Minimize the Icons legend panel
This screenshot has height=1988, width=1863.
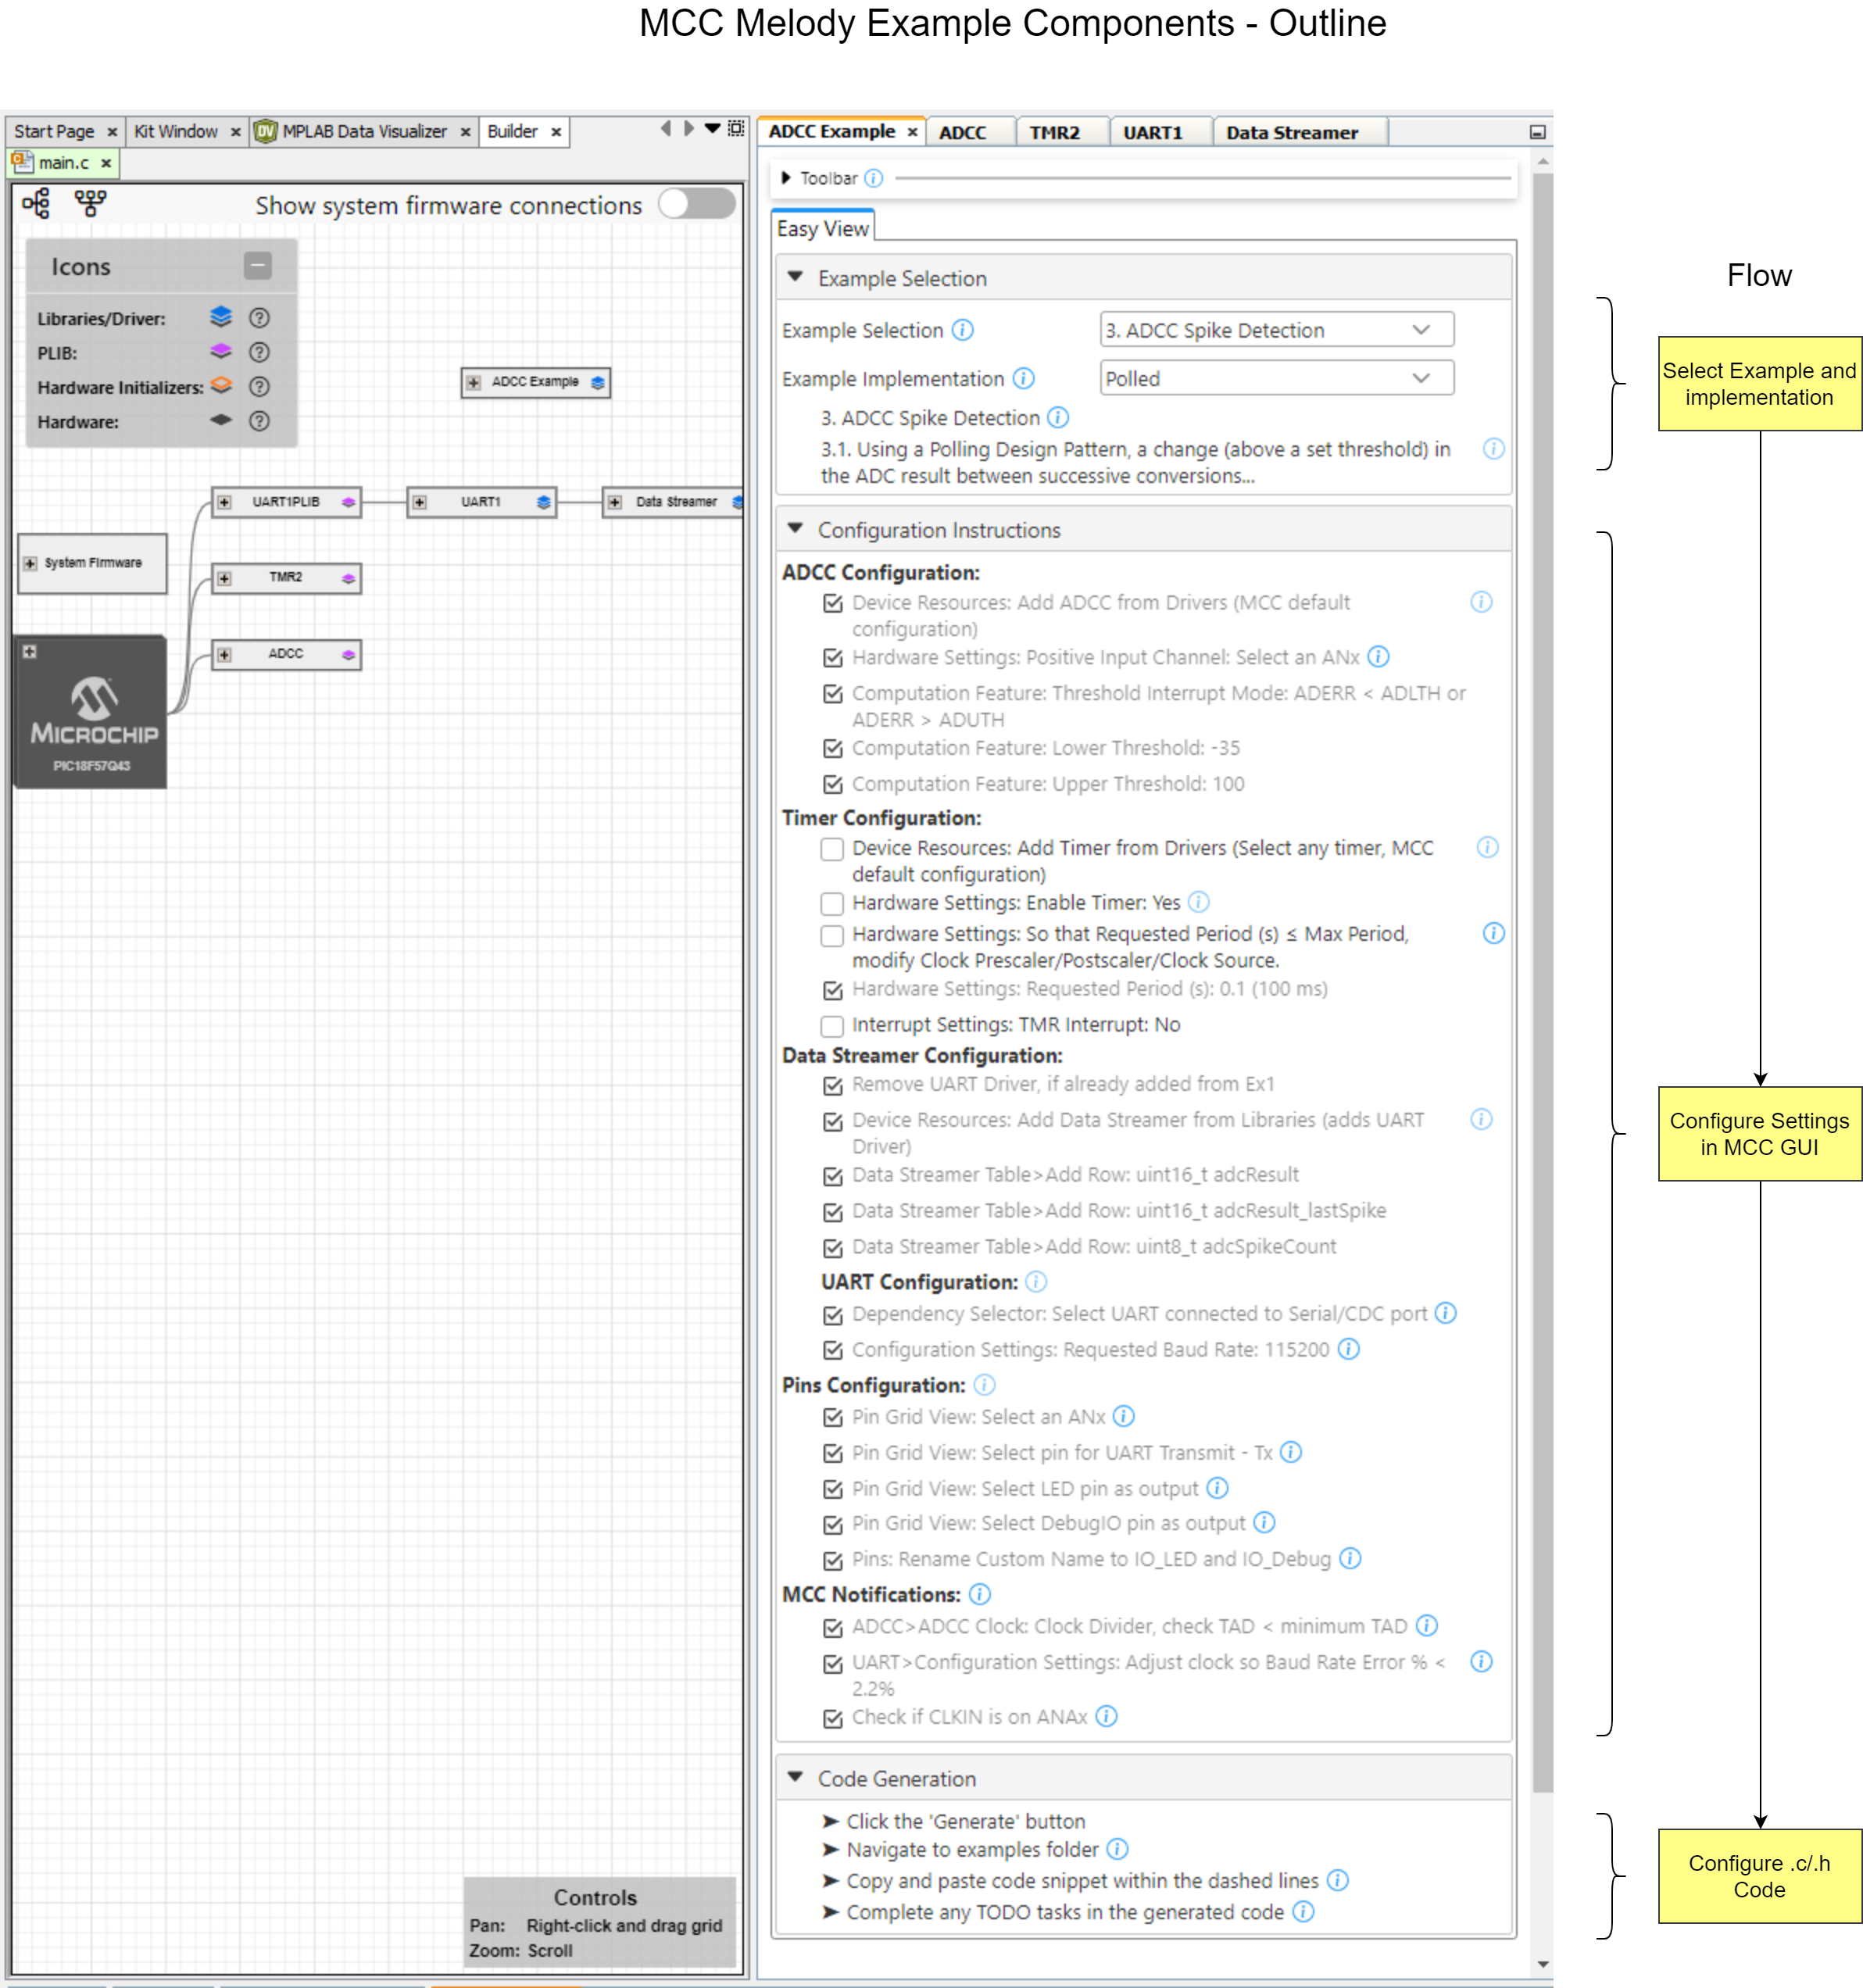pyautogui.click(x=257, y=266)
